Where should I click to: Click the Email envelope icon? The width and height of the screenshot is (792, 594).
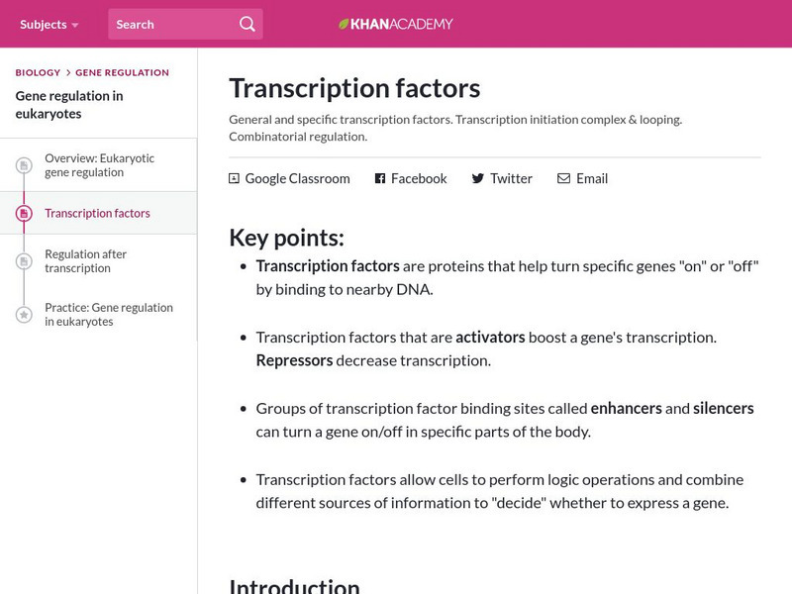point(563,178)
